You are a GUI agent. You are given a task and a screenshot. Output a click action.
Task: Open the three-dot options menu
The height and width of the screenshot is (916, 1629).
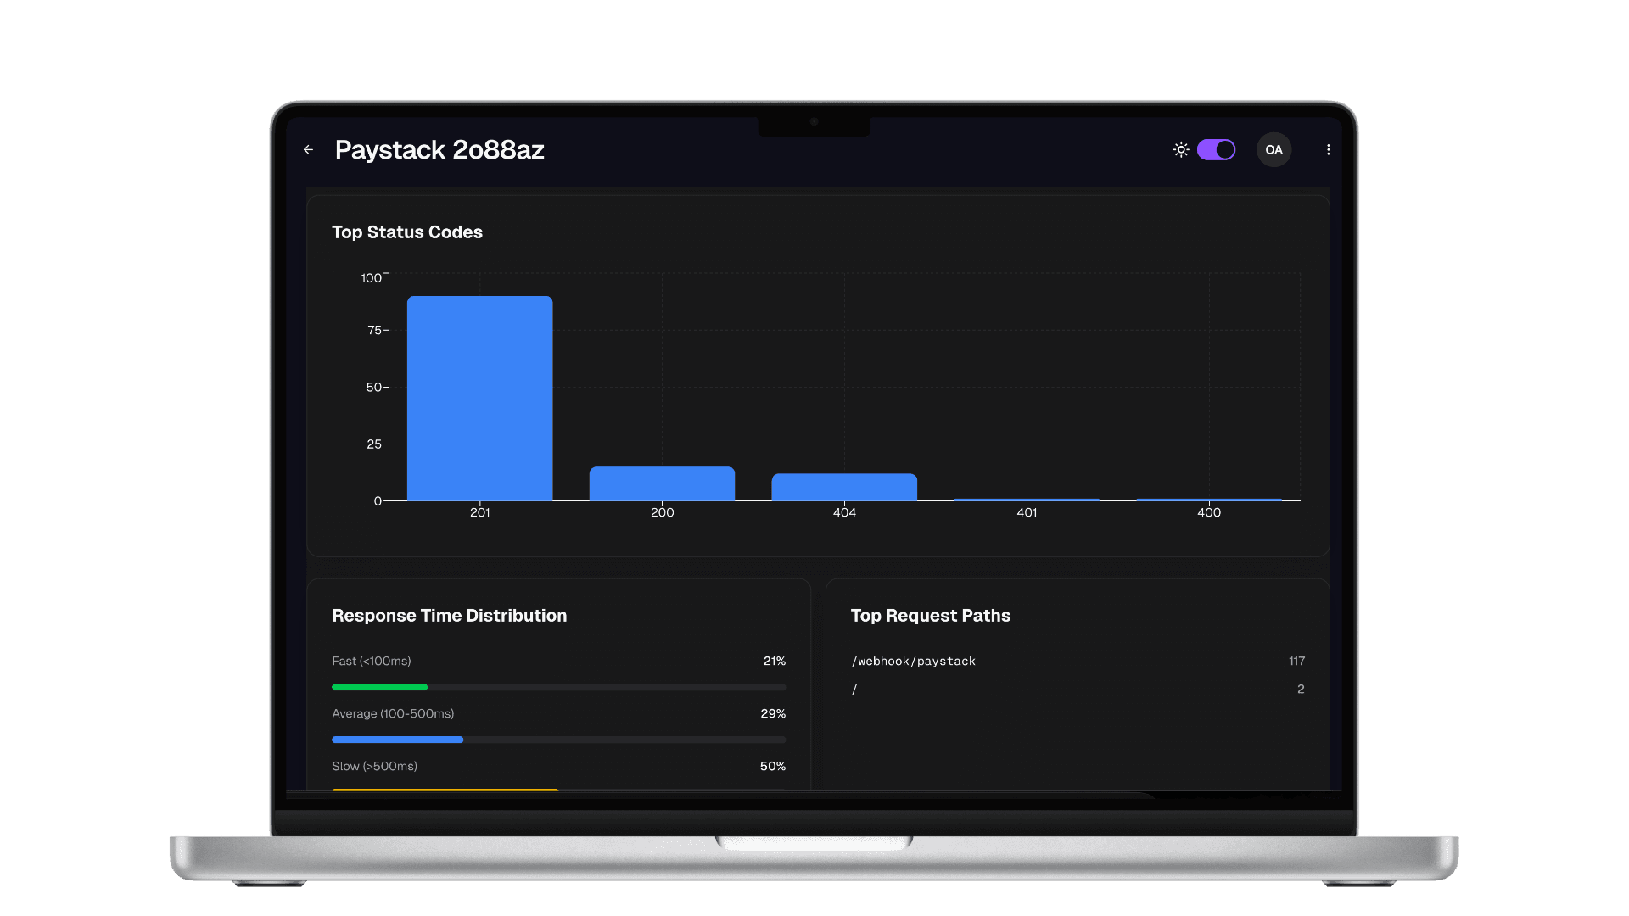(x=1328, y=150)
